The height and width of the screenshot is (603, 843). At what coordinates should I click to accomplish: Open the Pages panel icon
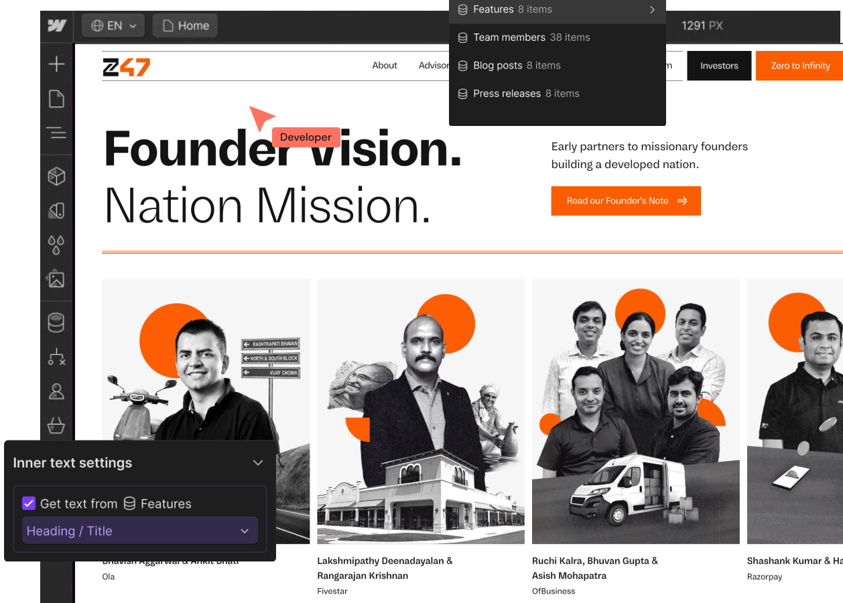(57, 98)
